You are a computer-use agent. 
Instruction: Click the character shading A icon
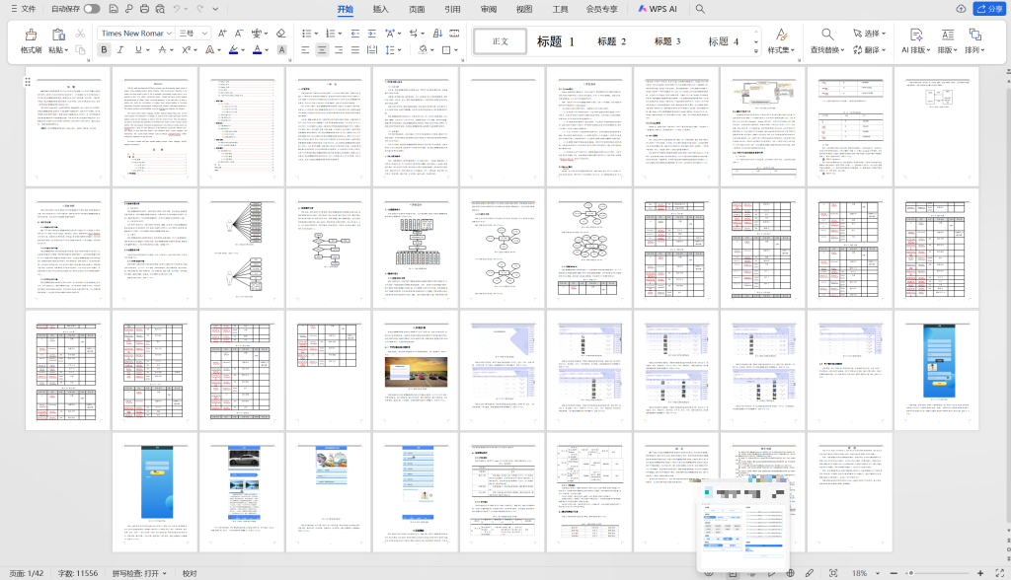(281, 49)
